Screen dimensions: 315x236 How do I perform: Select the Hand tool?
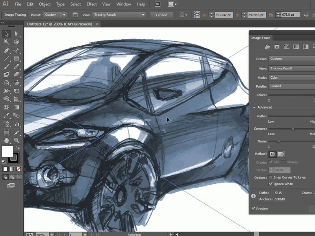coord(6,140)
